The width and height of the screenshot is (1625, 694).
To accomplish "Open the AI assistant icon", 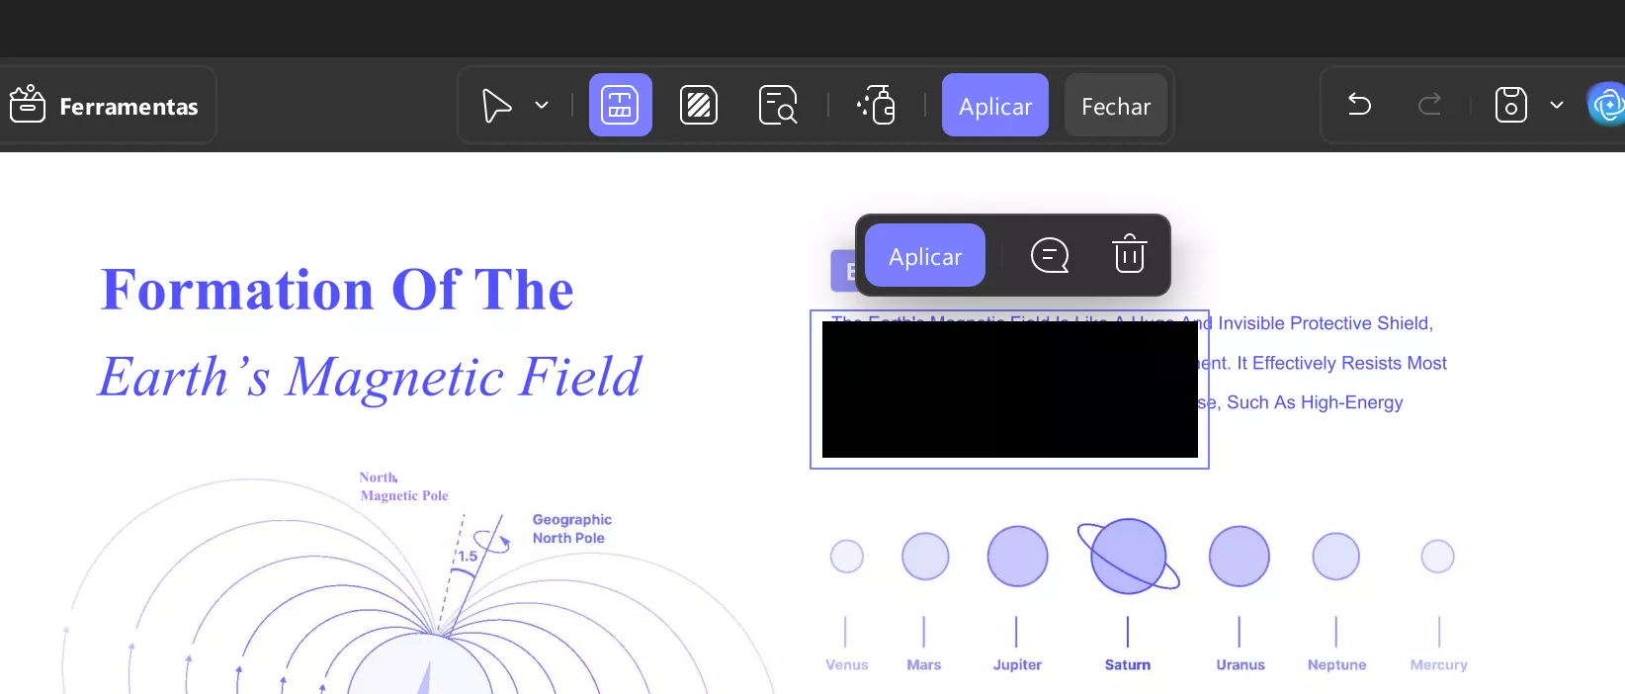I will pos(1606,104).
